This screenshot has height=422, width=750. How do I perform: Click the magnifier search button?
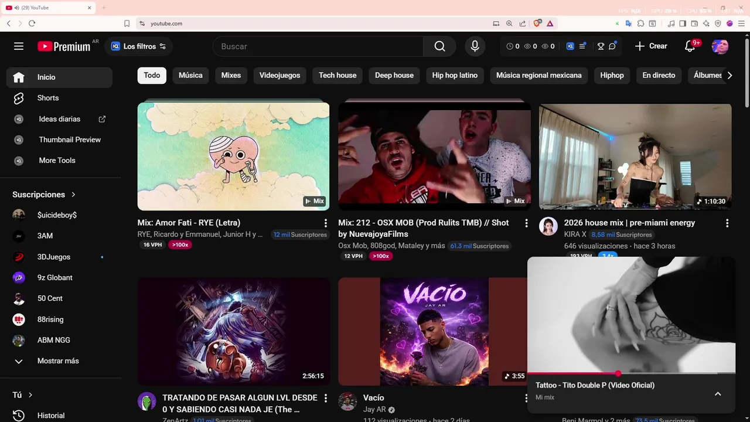(x=440, y=46)
